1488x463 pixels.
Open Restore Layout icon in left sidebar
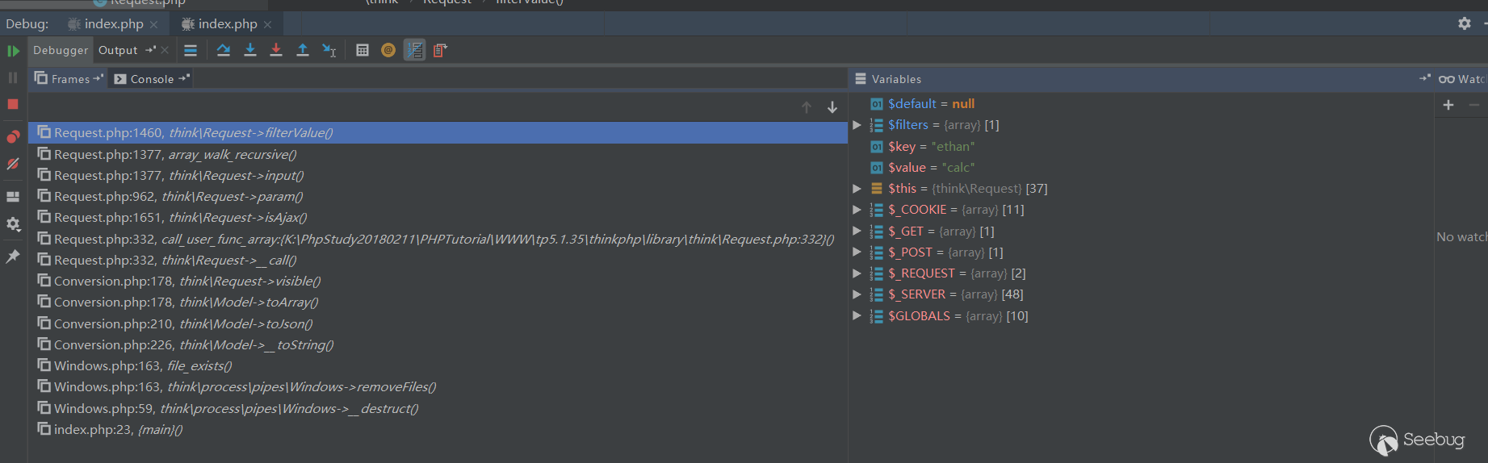pos(13,196)
